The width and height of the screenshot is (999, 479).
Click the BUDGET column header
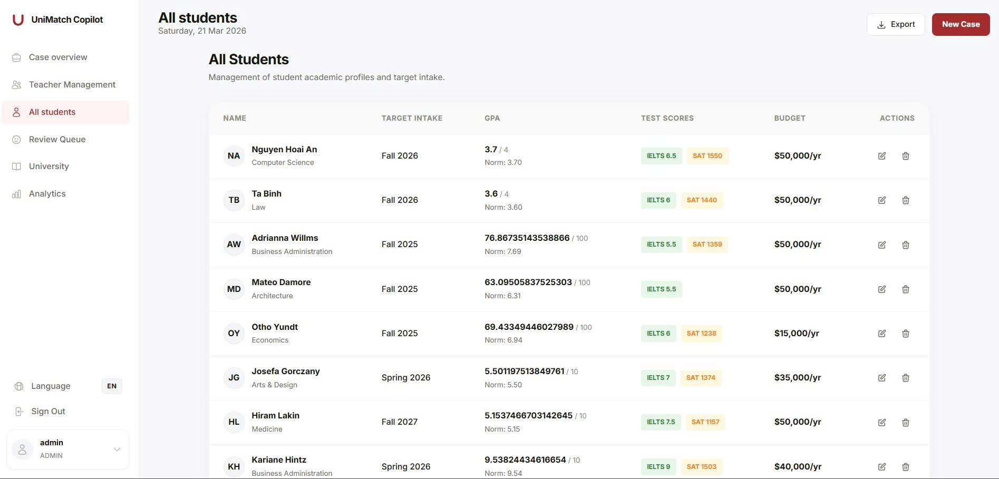[x=790, y=118]
